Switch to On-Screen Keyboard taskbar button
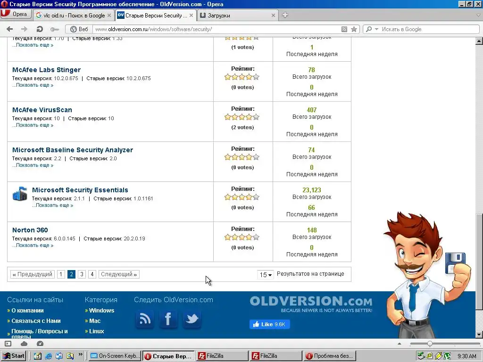 (115, 356)
